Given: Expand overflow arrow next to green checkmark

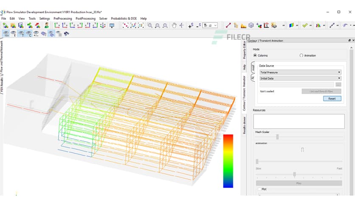Looking at the screenshot, I should click(311, 25).
